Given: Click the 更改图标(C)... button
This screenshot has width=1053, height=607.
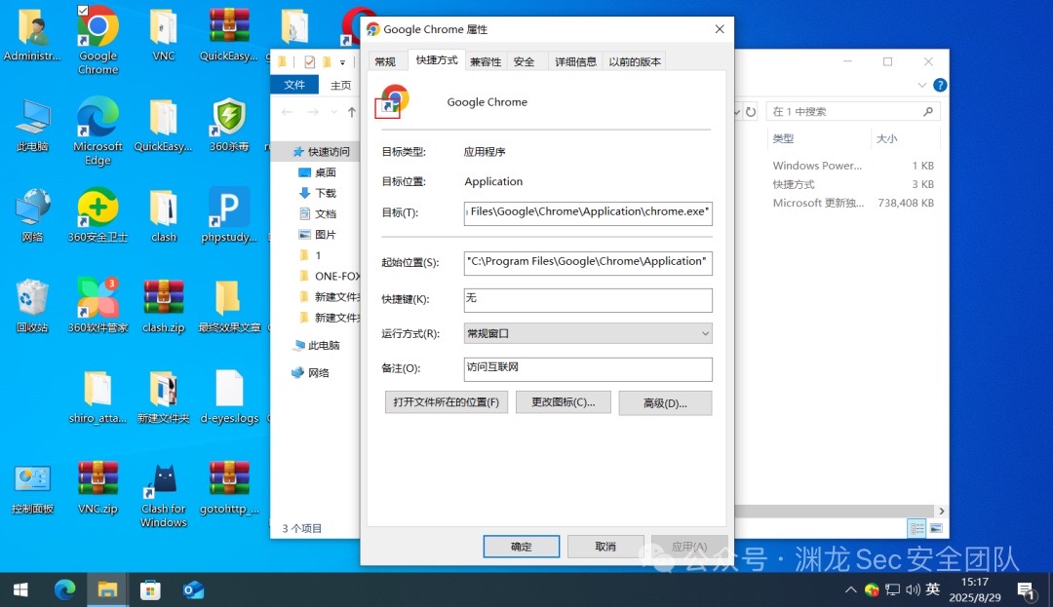Looking at the screenshot, I should pyautogui.click(x=563, y=402).
